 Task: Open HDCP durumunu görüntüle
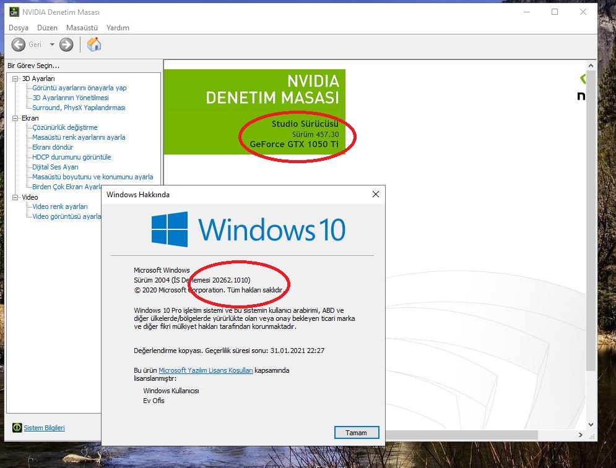(71, 157)
